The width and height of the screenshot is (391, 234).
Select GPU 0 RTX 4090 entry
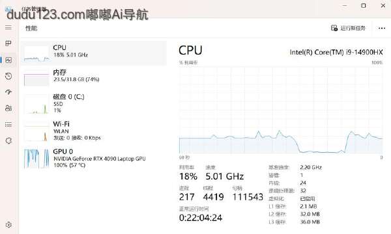coord(94,158)
